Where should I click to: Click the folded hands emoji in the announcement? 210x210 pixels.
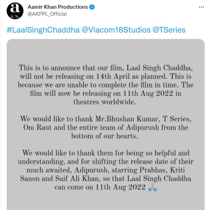click(x=152, y=187)
